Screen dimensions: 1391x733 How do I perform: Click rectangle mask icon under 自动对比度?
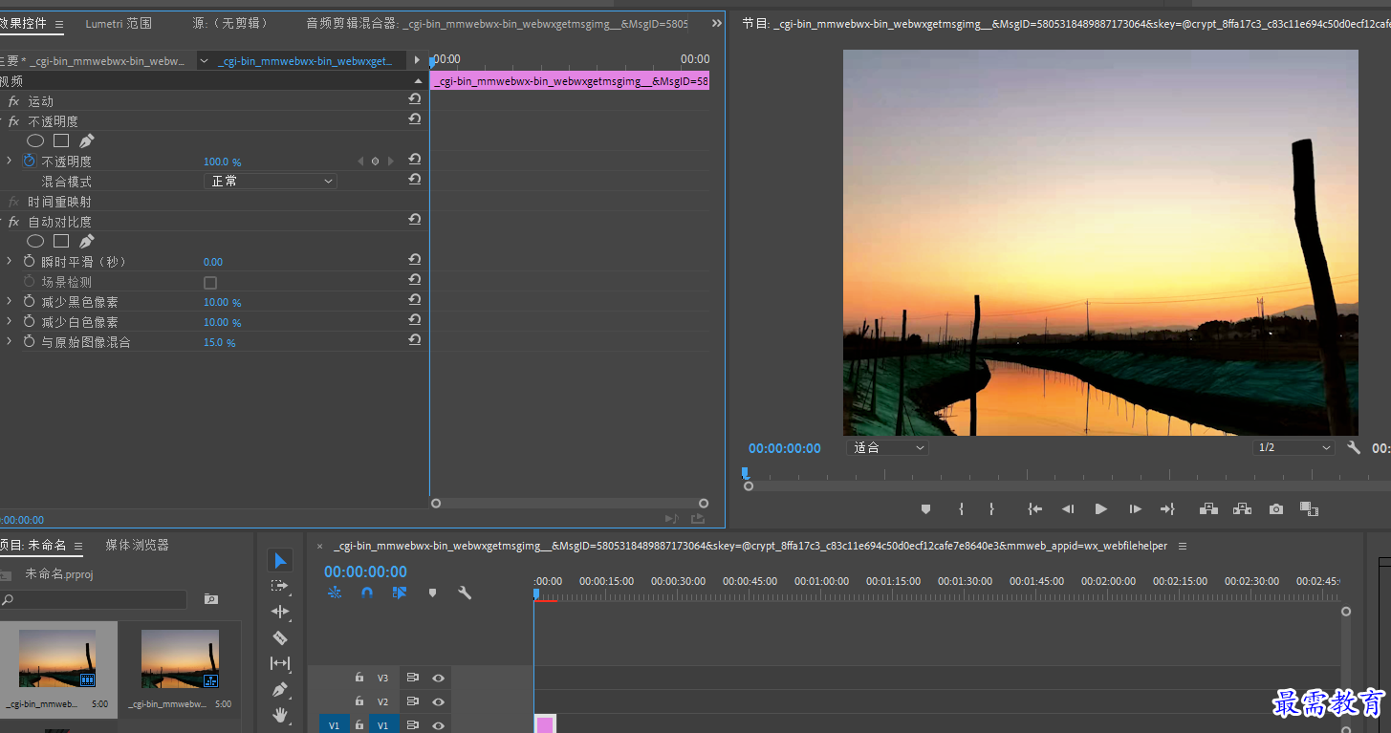click(61, 241)
